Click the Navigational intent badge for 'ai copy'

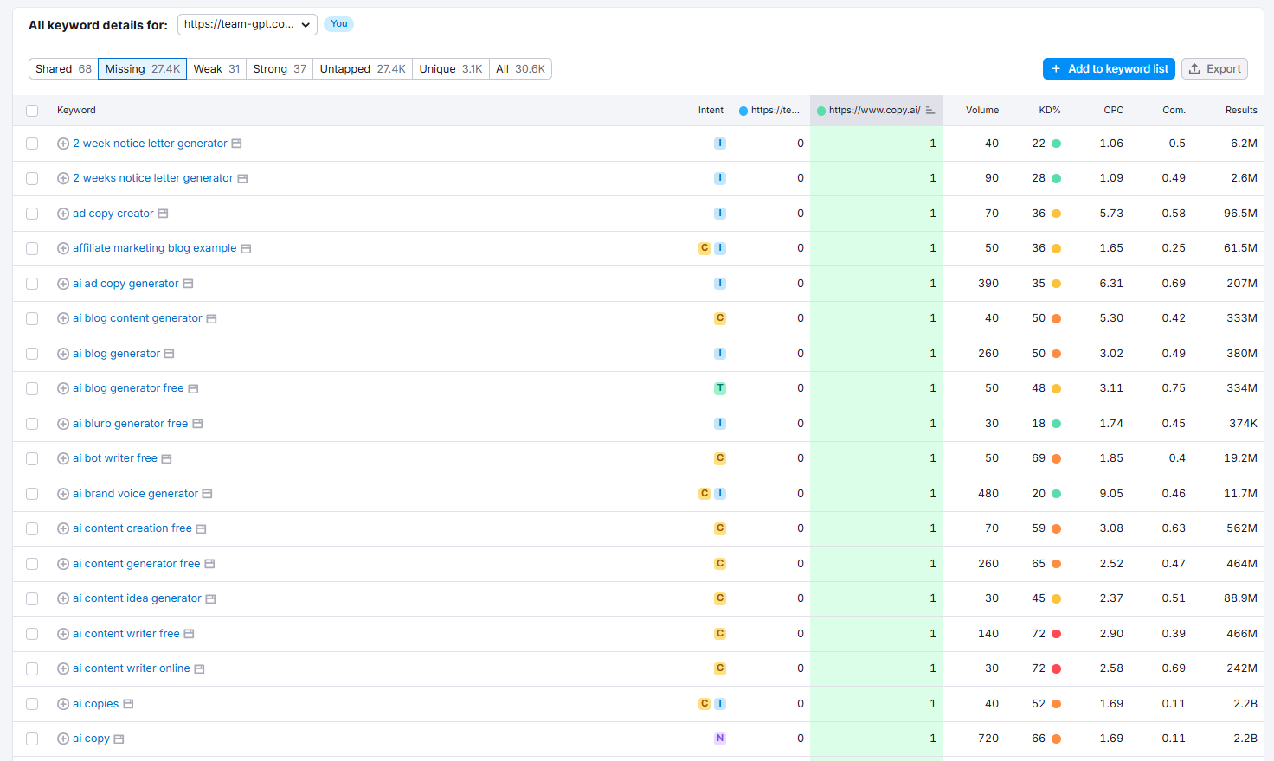(x=720, y=739)
